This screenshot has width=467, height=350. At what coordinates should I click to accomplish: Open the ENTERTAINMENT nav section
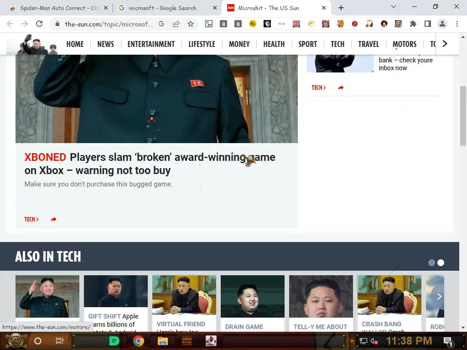click(x=151, y=44)
